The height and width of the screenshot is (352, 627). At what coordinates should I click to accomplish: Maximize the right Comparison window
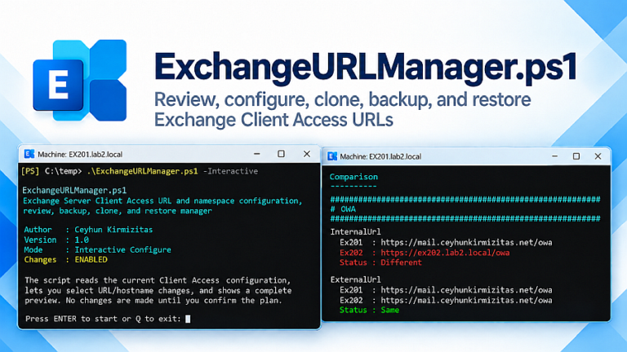point(576,156)
